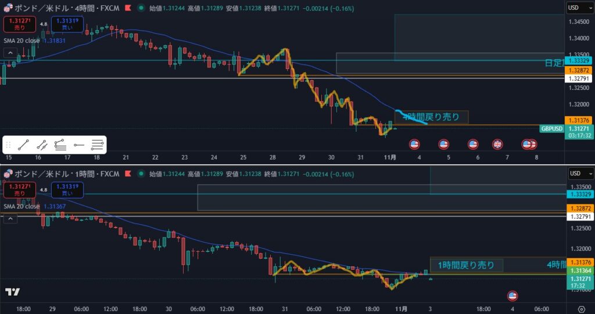The height and width of the screenshot is (314, 595).
Task: Pick the multiple horizontal lines tool
Action: coord(97,145)
